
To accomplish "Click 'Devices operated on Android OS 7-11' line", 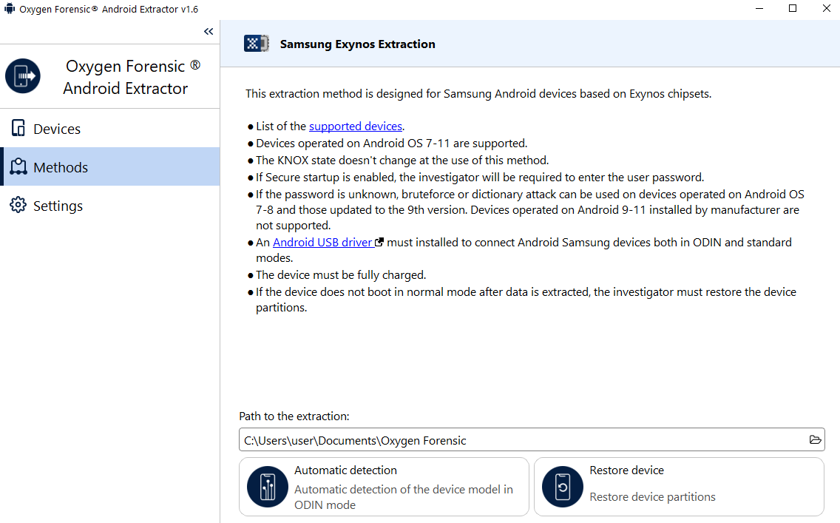I will click(x=392, y=143).
